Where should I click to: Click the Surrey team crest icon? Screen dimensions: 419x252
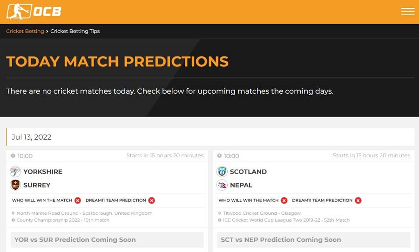[x=15, y=185]
